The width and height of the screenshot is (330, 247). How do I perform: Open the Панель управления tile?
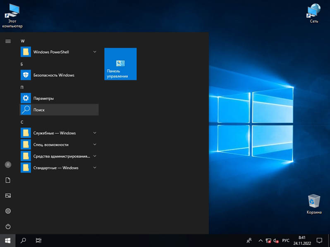click(120, 64)
